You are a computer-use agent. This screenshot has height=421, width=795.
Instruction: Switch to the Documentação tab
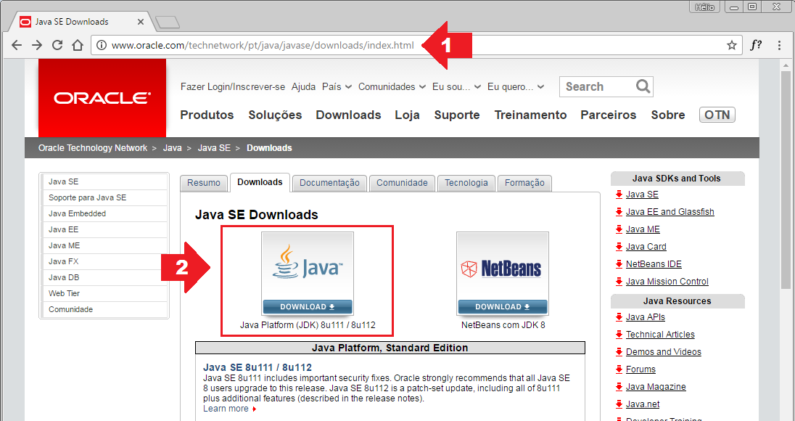pyautogui.click(x=329, y=183)
